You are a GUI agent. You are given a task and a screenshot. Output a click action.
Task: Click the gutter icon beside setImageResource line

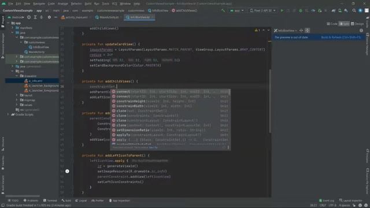coord(67,171)
